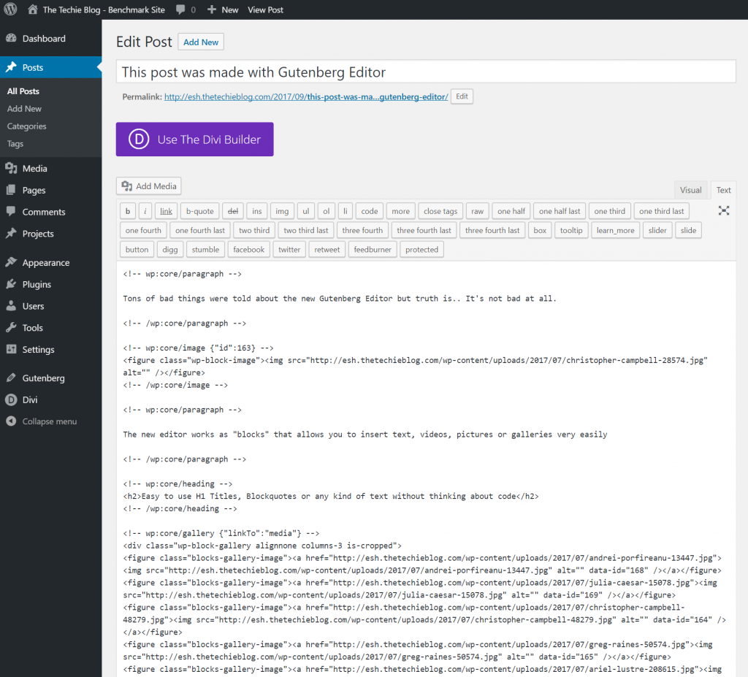Click the Posts pushpin icon
This screenshot has width=748, height=677.
(11, 67)
